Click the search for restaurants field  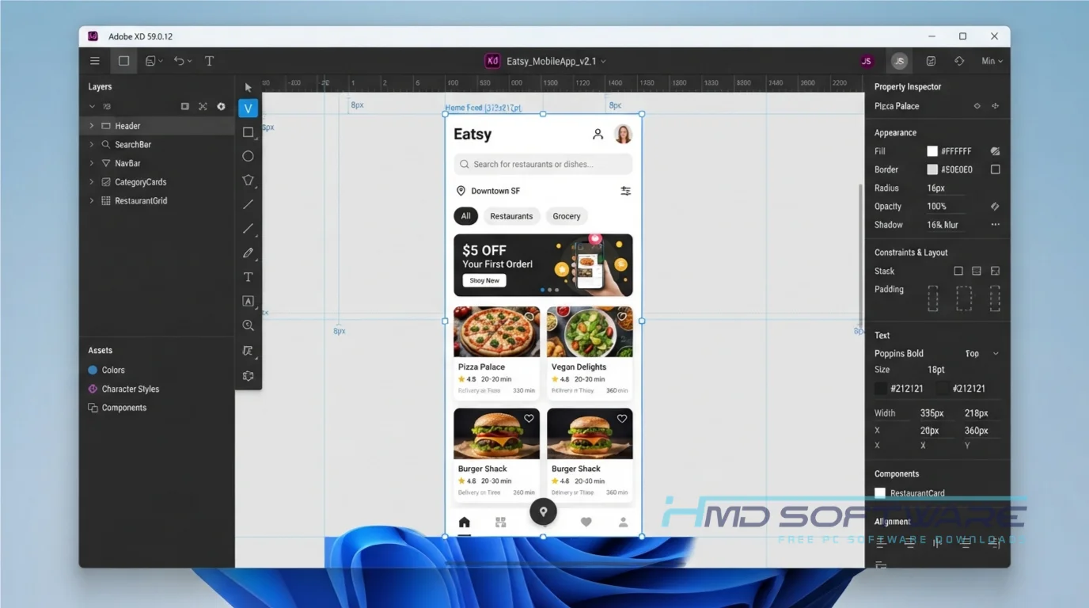pyautogui.click(x=543, y=164)
